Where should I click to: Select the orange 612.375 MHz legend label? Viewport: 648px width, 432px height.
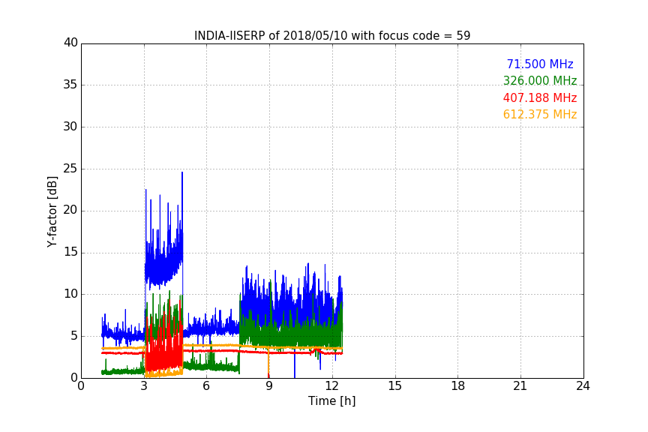540,115
